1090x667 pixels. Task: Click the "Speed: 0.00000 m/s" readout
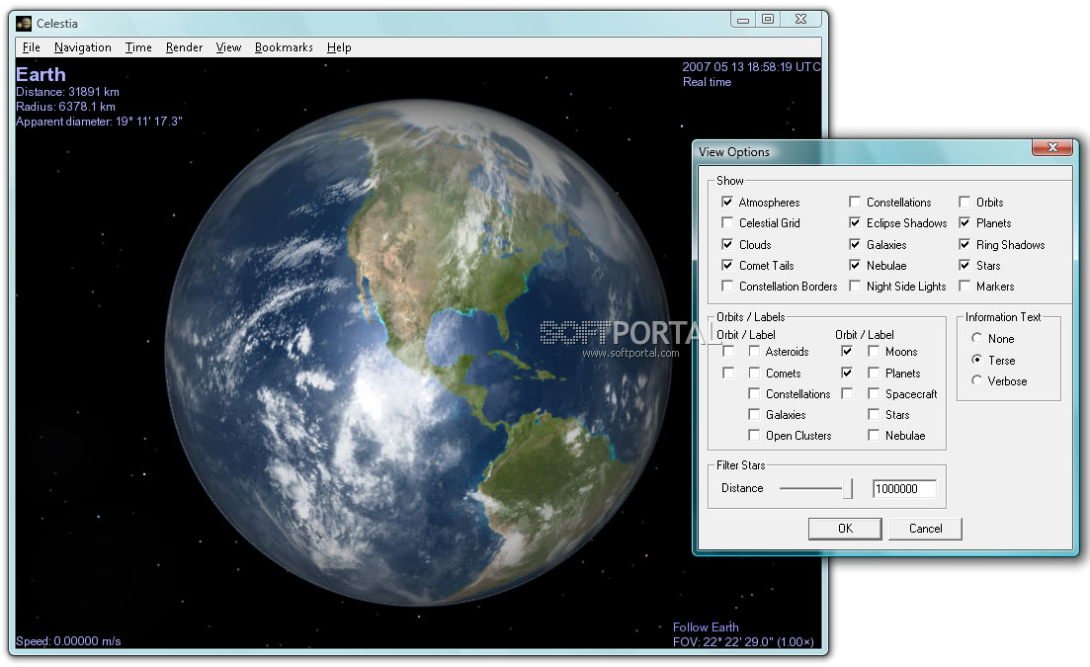click(x=68, y=641)
